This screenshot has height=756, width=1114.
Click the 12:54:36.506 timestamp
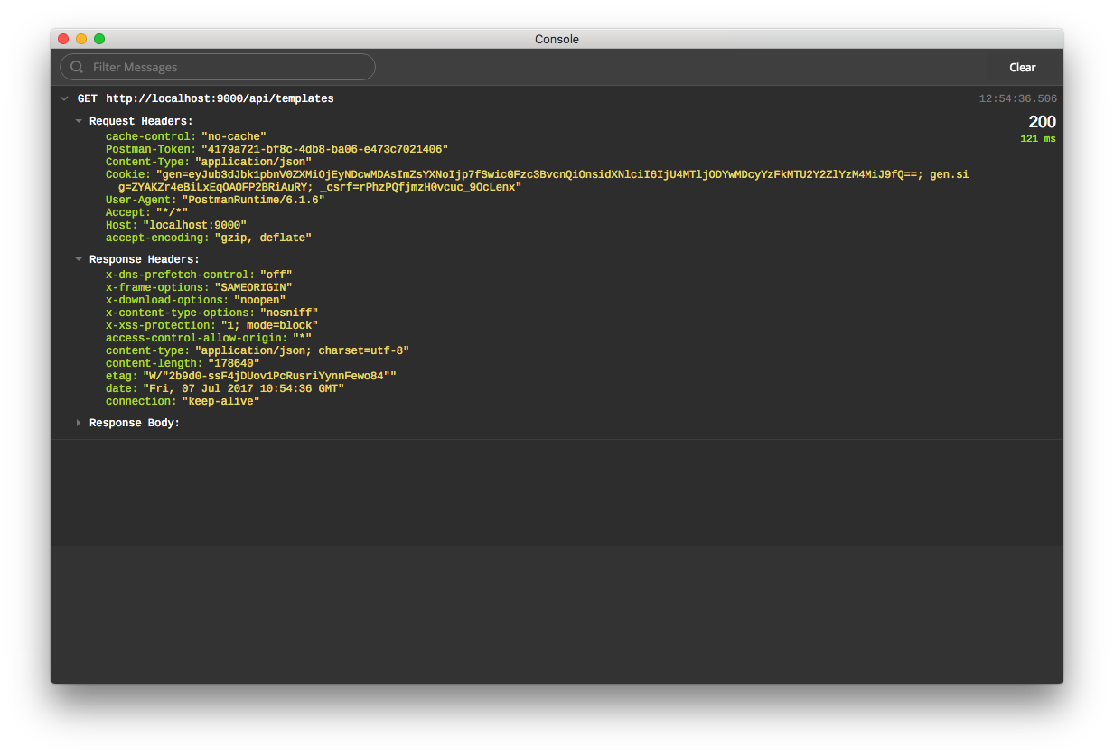[x=1017, y=99]
